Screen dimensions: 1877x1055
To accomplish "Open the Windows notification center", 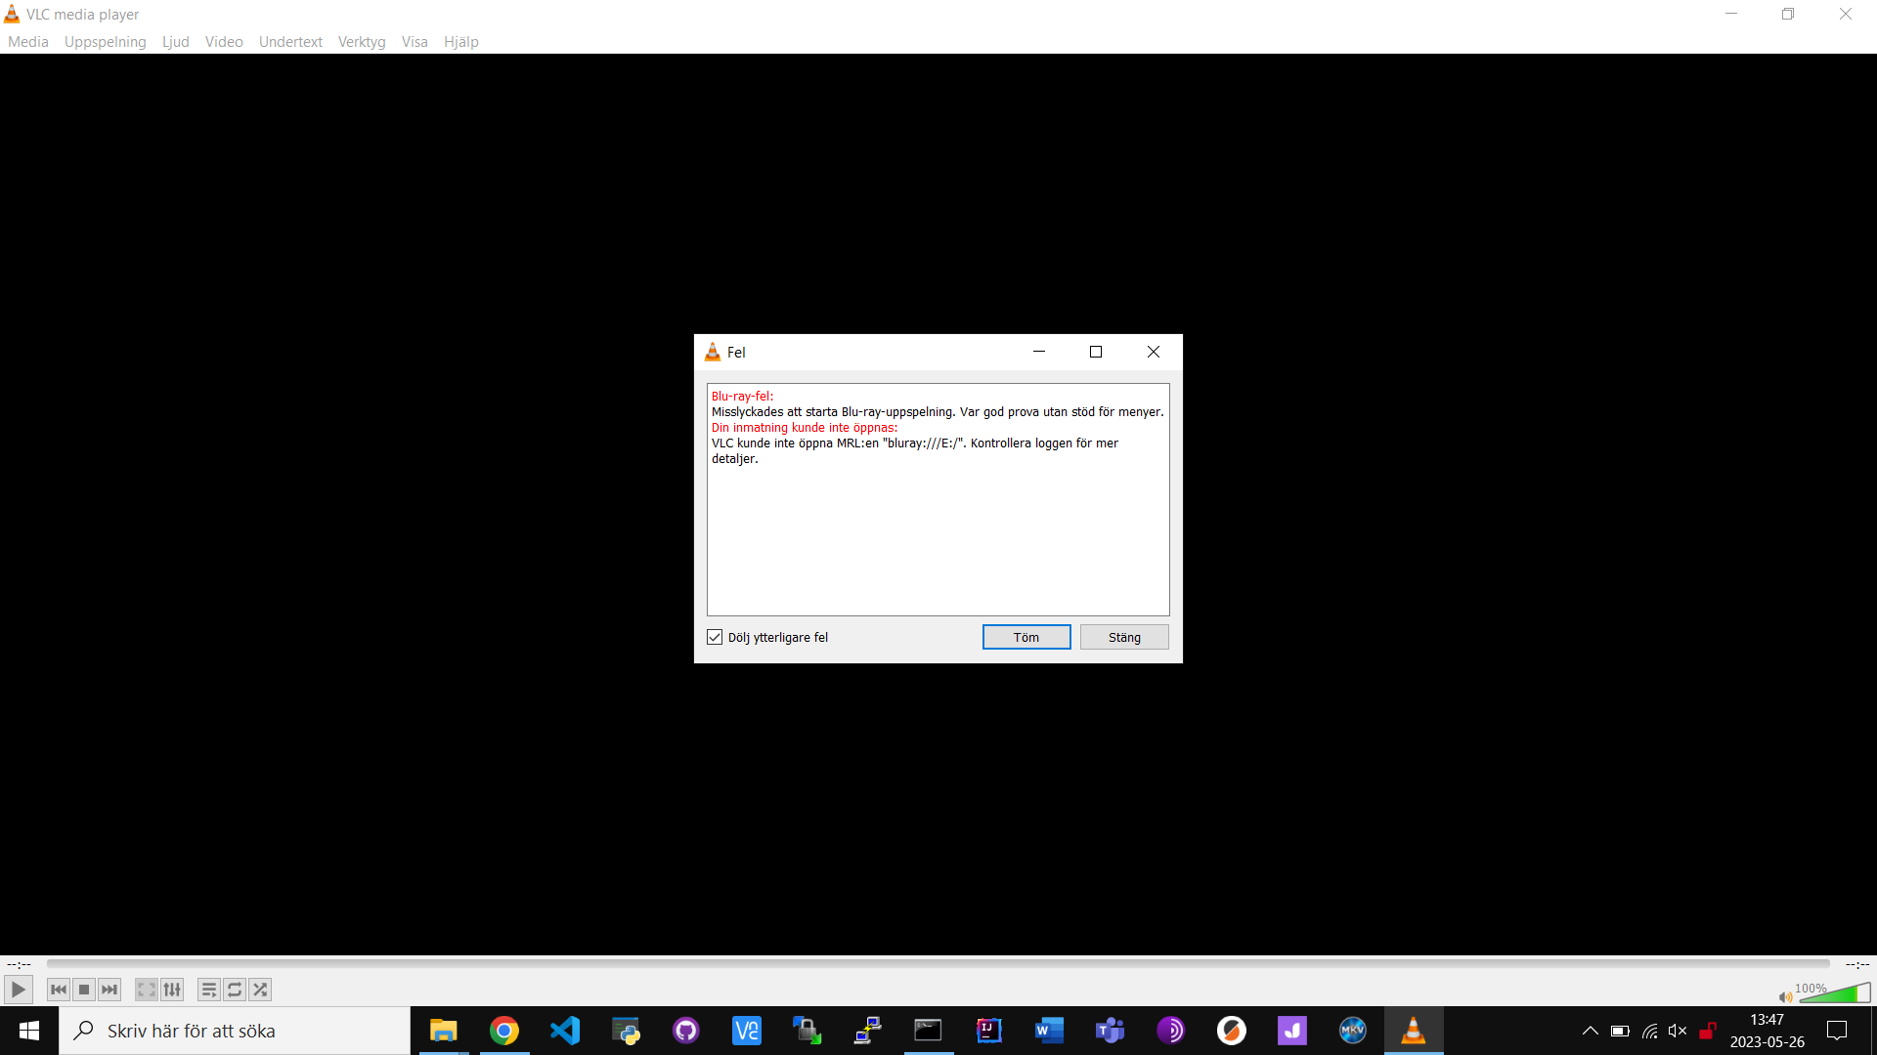I will coord(1838,1031).
